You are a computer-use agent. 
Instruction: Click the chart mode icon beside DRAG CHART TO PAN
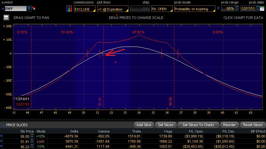pyautogui.click(x=6, y=18)
